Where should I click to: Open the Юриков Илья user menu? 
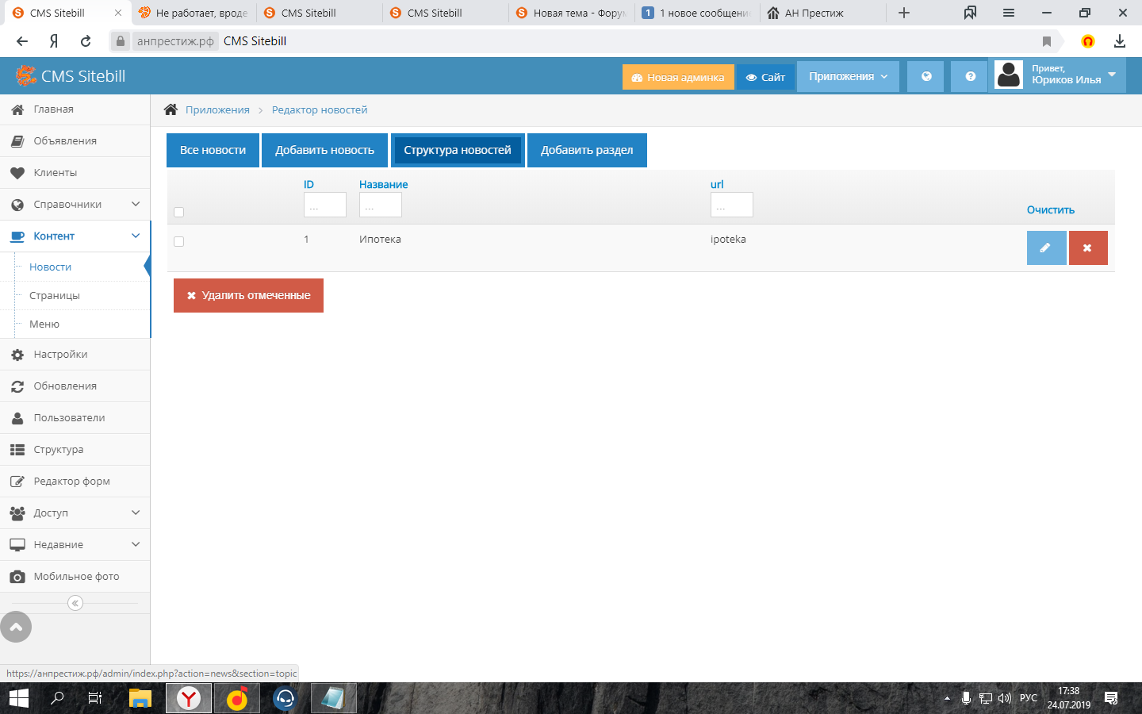pos(1066,76)
